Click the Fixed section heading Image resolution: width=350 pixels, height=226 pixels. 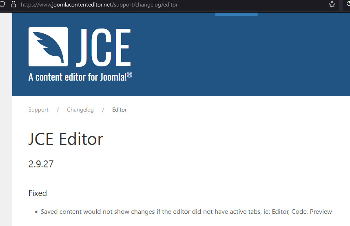click(38, 193)
